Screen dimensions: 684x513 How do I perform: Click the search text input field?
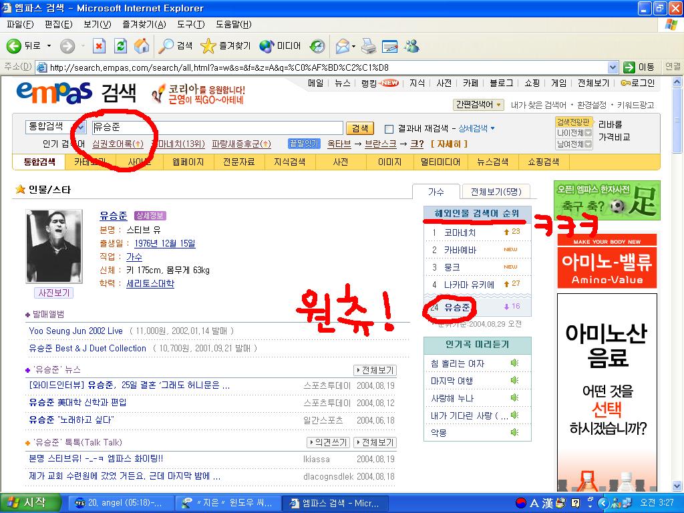pyautogui.click(x=218, y=128)
